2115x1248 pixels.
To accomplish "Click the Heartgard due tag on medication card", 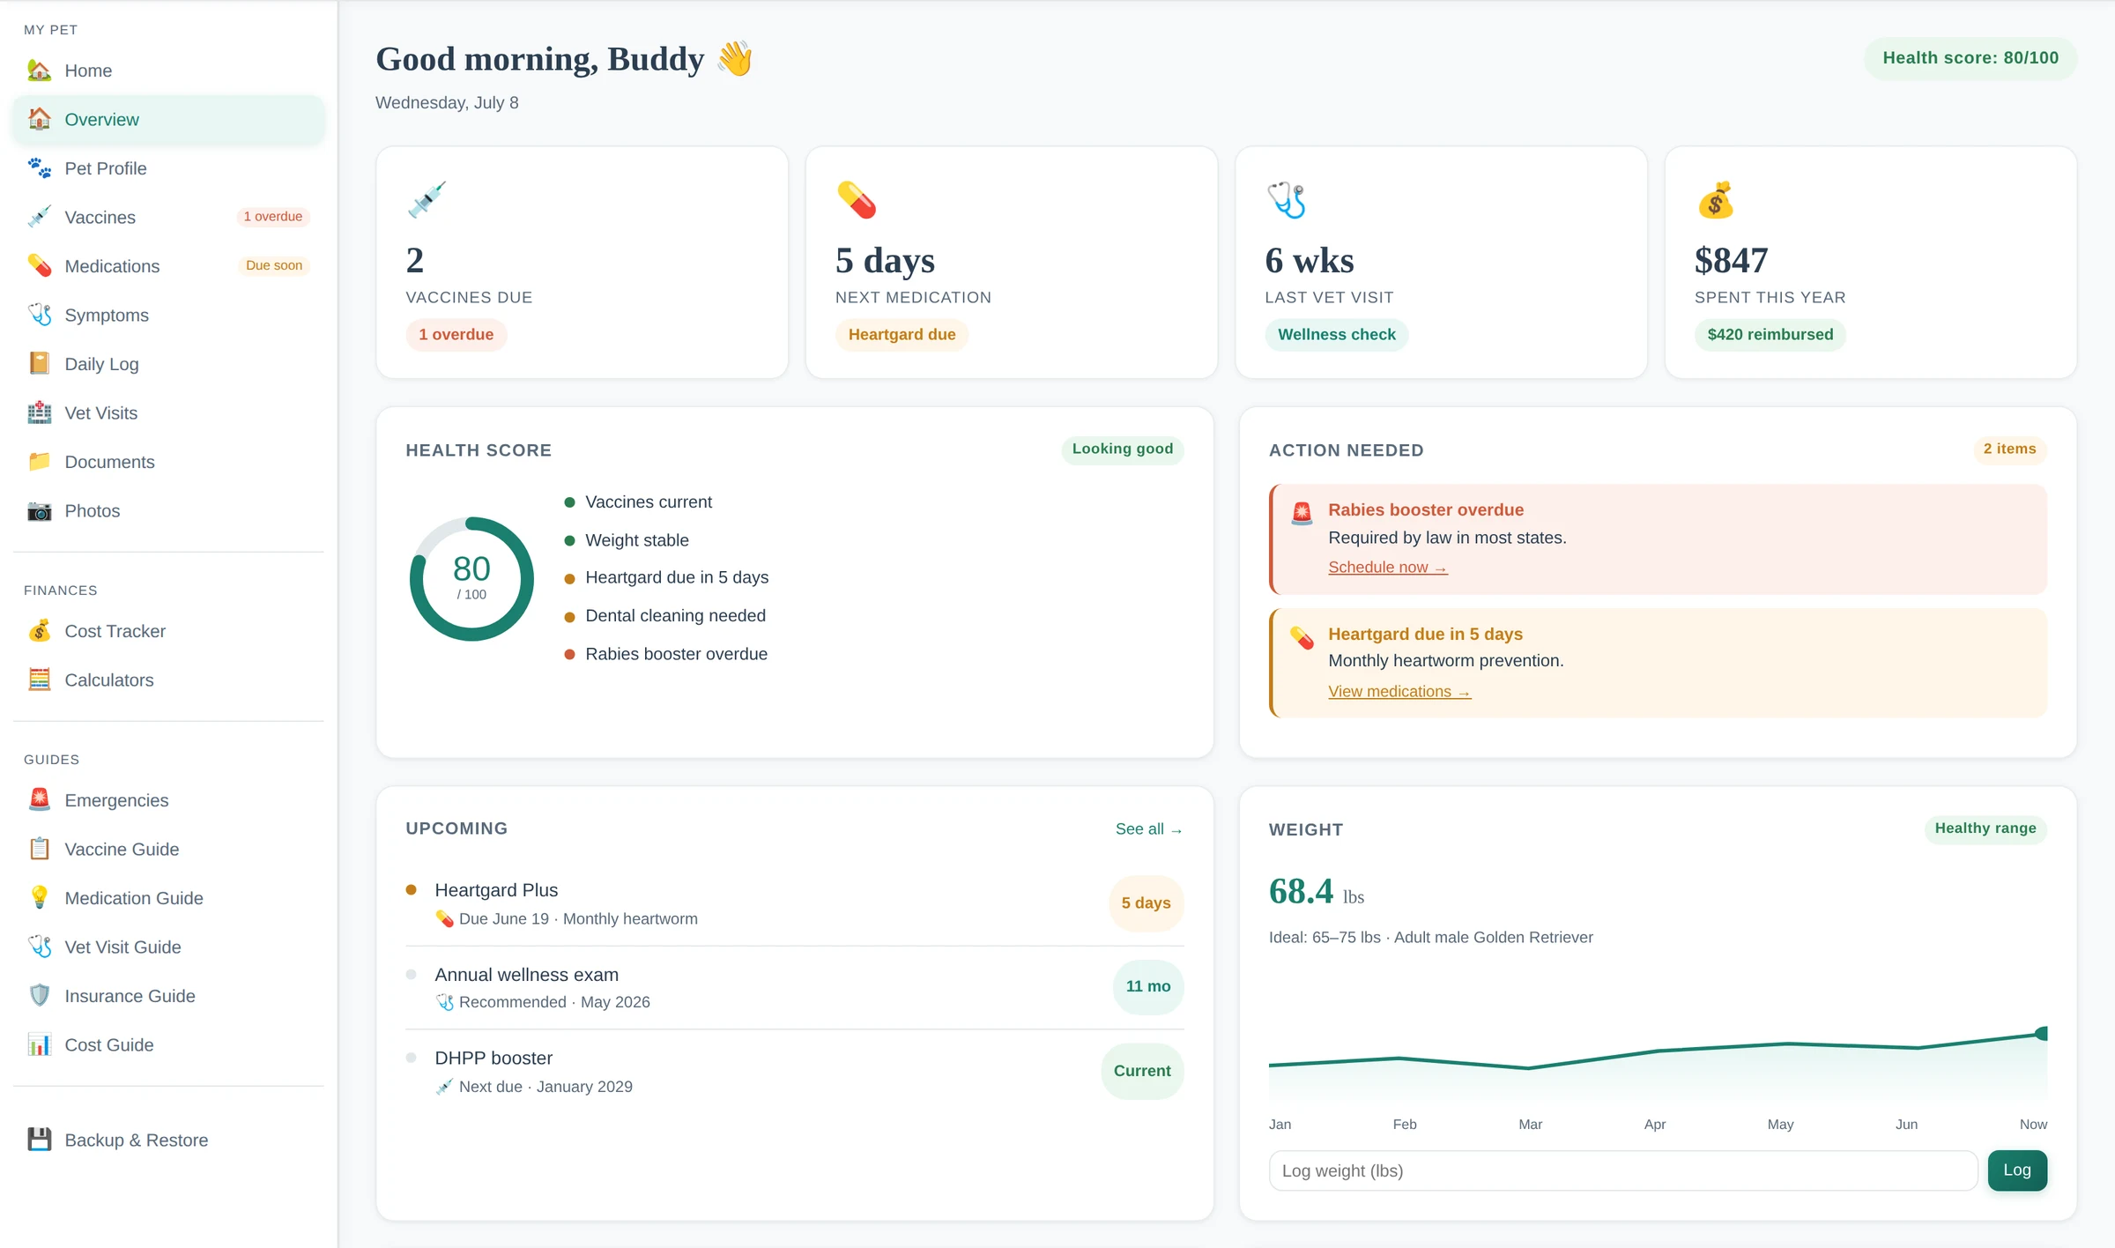I will pos(902,335).
